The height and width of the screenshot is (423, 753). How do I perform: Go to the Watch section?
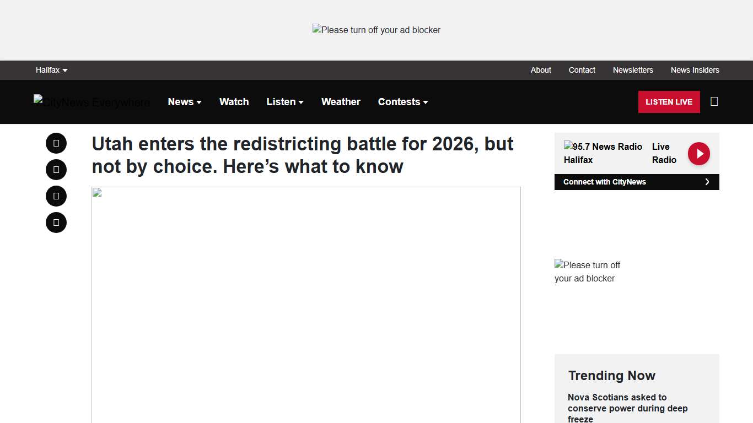(234, 102)
